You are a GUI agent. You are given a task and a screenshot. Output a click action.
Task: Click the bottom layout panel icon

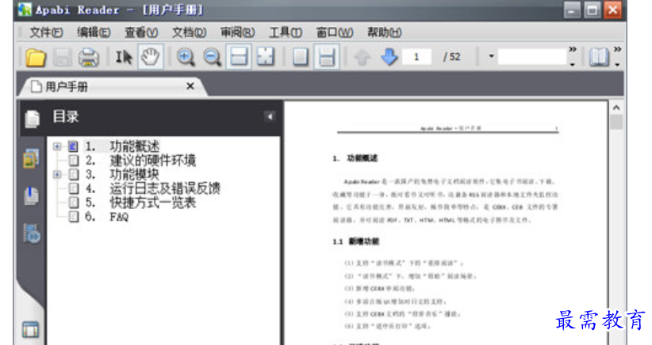pos(30,329)
